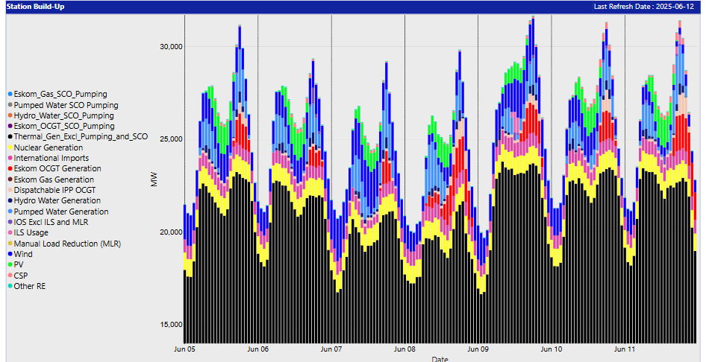Click IOS Excl ILS and MLR legend item
The height and width of the screenshot is (362, 706).
coord(49,222)
